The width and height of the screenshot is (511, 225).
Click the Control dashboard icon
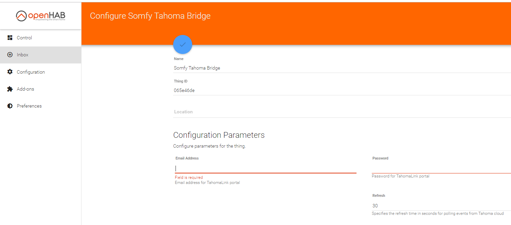10,38
